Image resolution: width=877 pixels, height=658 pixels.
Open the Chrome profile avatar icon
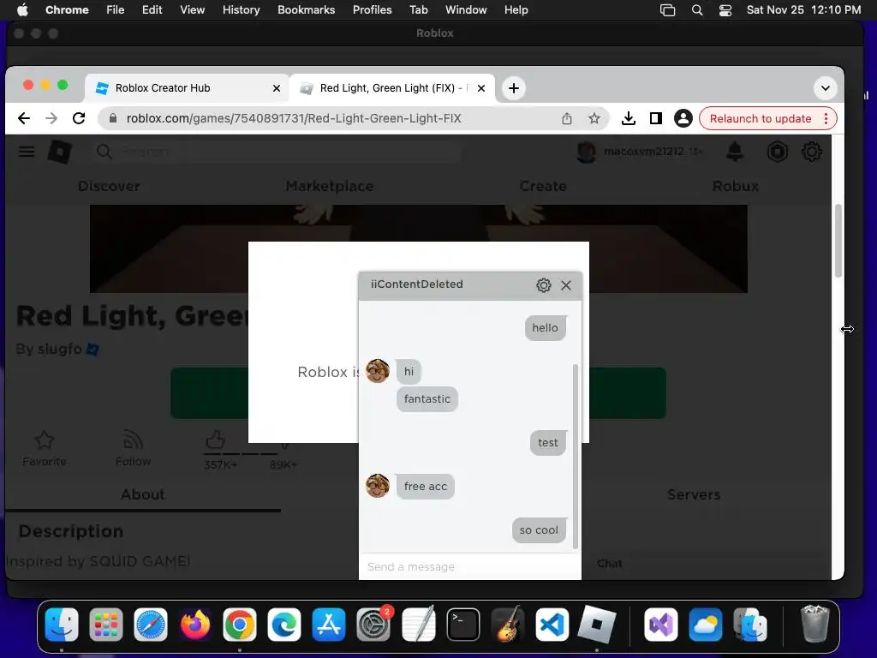tap(683, 118)
